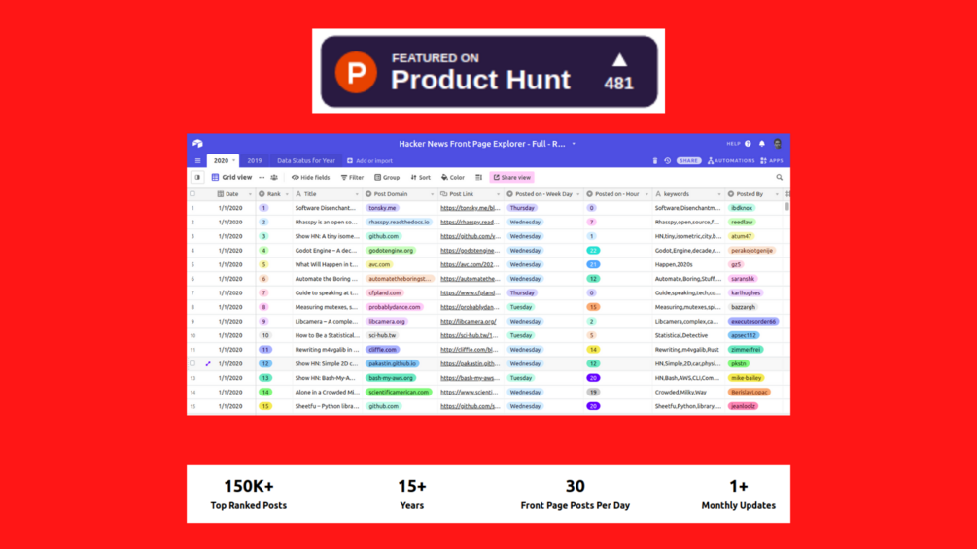Expand the base title dropdown arrow
977x549 pixels.
(x=574, y=144)
